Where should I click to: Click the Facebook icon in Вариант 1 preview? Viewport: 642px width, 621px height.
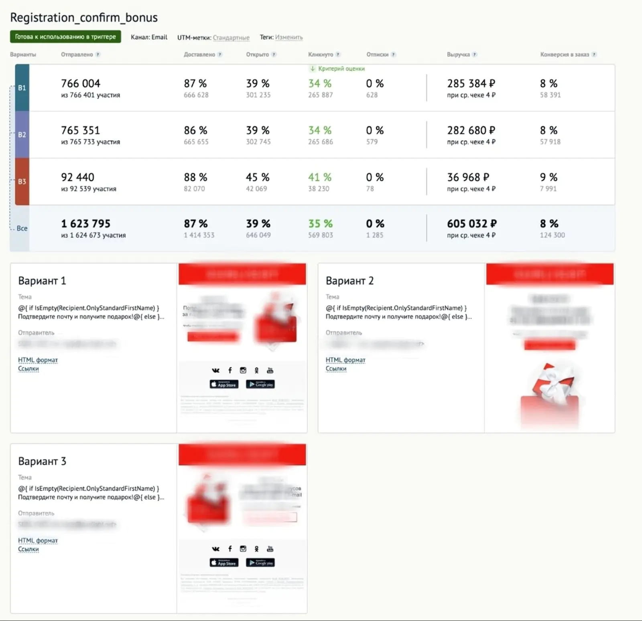[x=230, y=370]
